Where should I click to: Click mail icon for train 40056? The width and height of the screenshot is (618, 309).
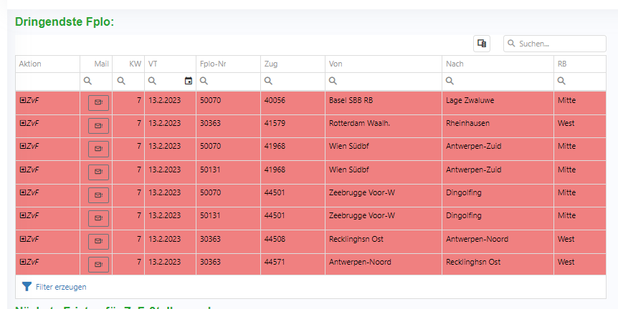point(98,103)
